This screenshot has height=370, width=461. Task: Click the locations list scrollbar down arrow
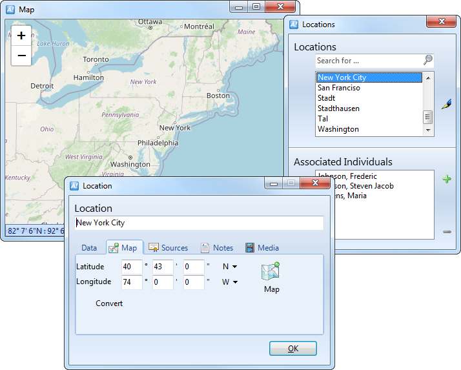[427, 130]
